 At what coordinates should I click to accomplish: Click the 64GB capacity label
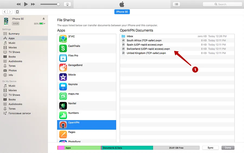[16, 24]
